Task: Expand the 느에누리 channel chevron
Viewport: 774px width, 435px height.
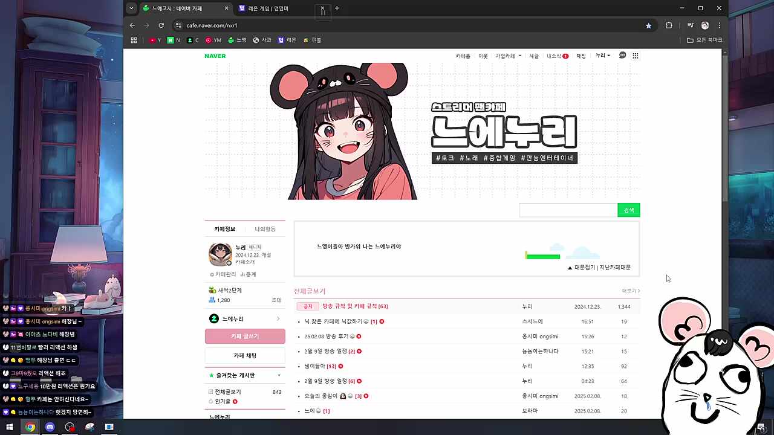Action: [x=278, y=319]
